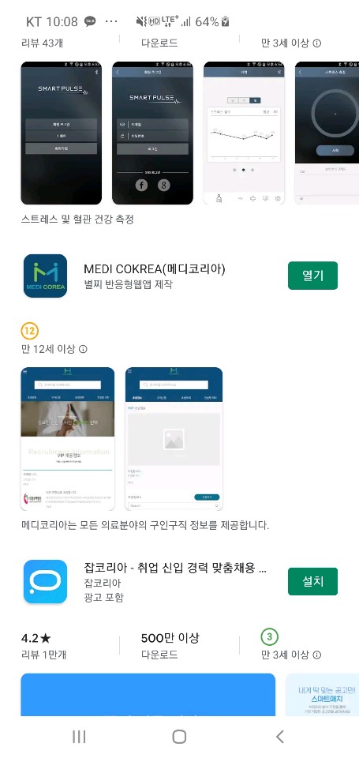Tap Android back navigation icon
Screen dimensions: 359x758
[279, 736]
